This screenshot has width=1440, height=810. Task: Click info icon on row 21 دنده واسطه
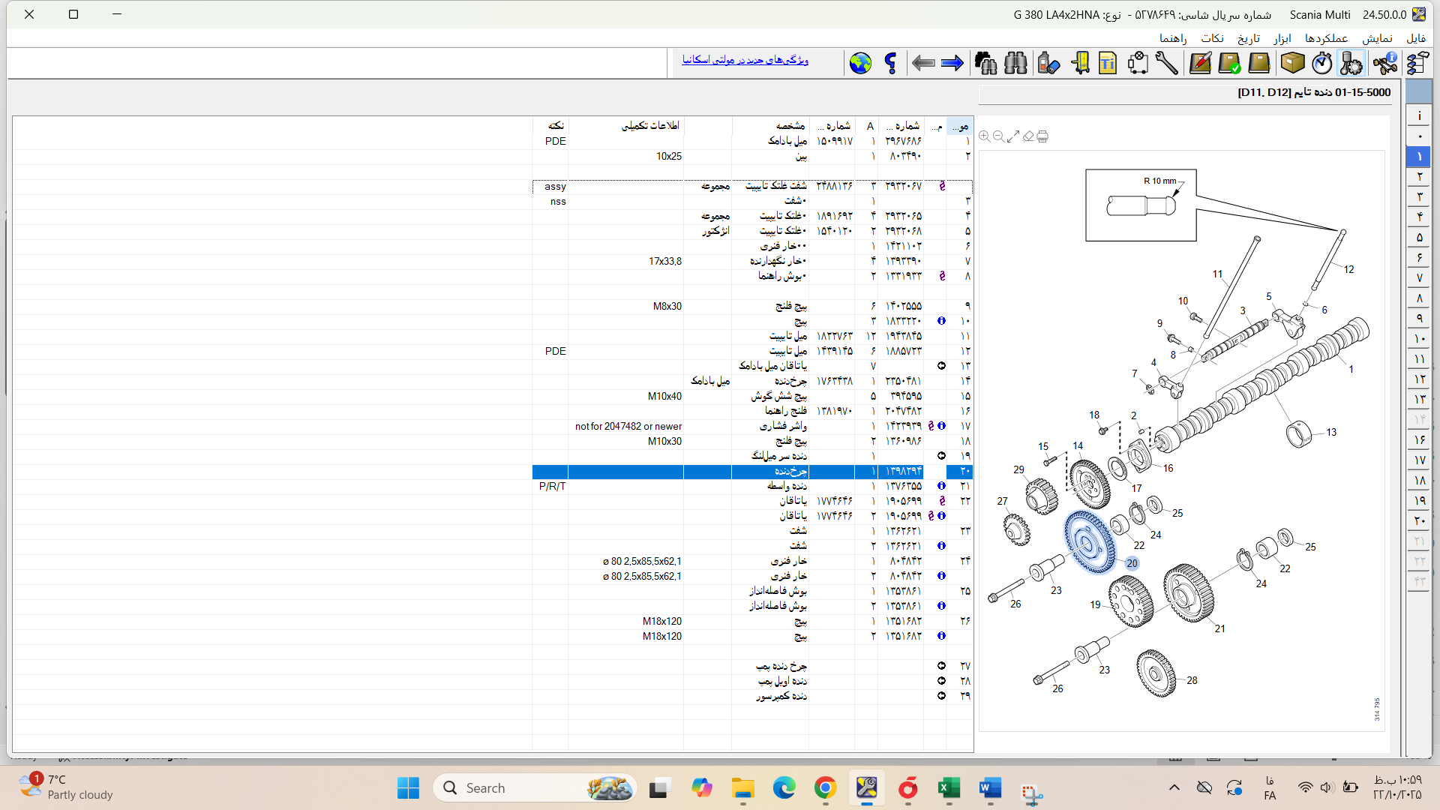coord(941,486)
